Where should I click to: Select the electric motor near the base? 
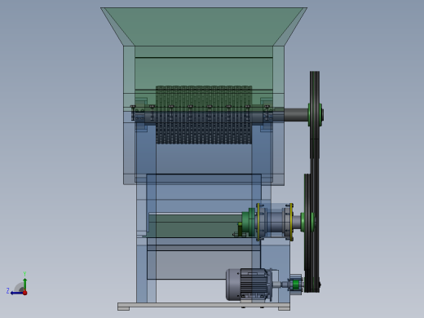249,285
